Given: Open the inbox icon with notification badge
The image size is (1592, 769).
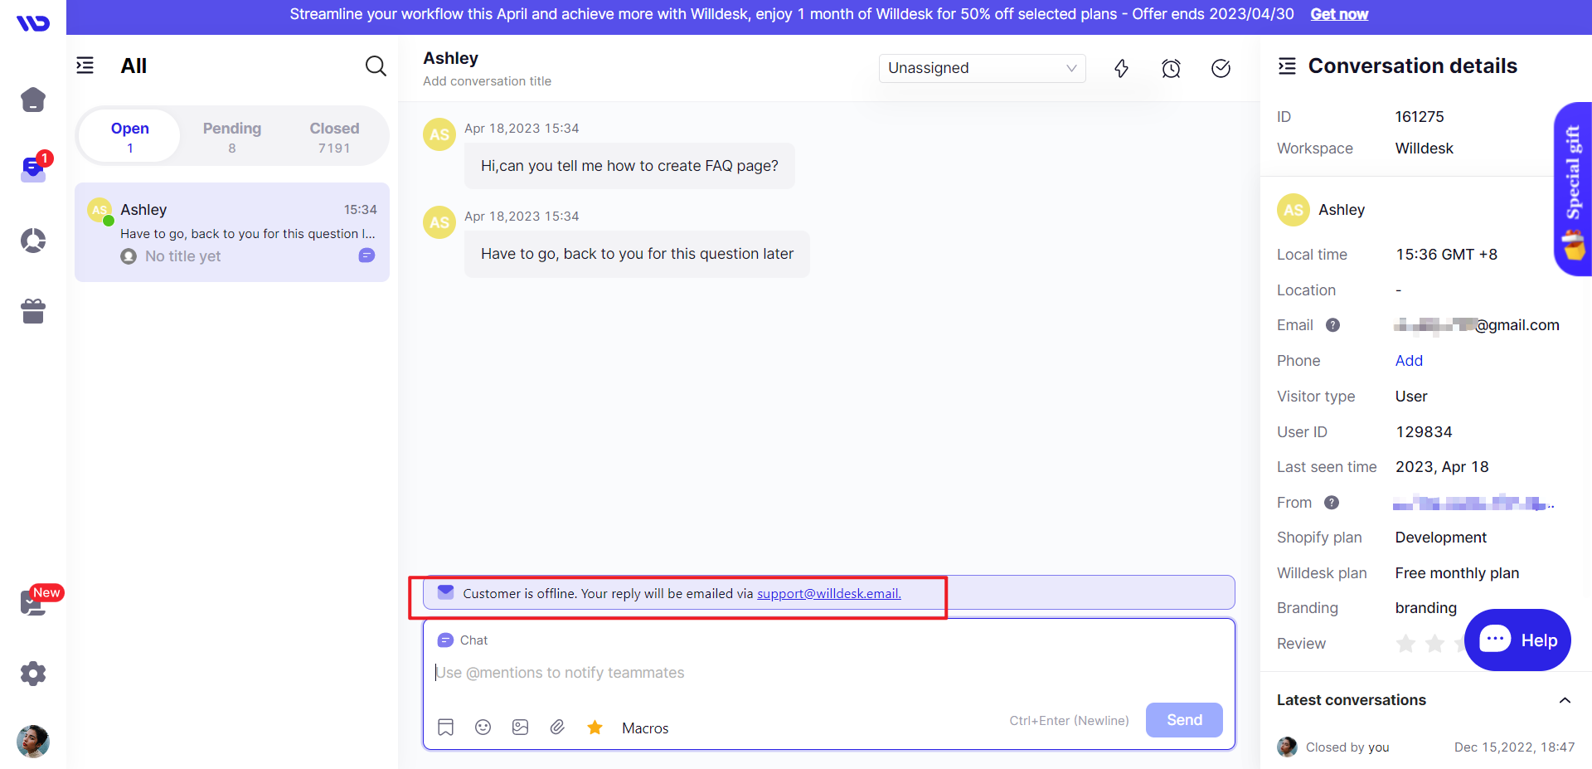Looking at the screenshot, I should coord(33,169).
